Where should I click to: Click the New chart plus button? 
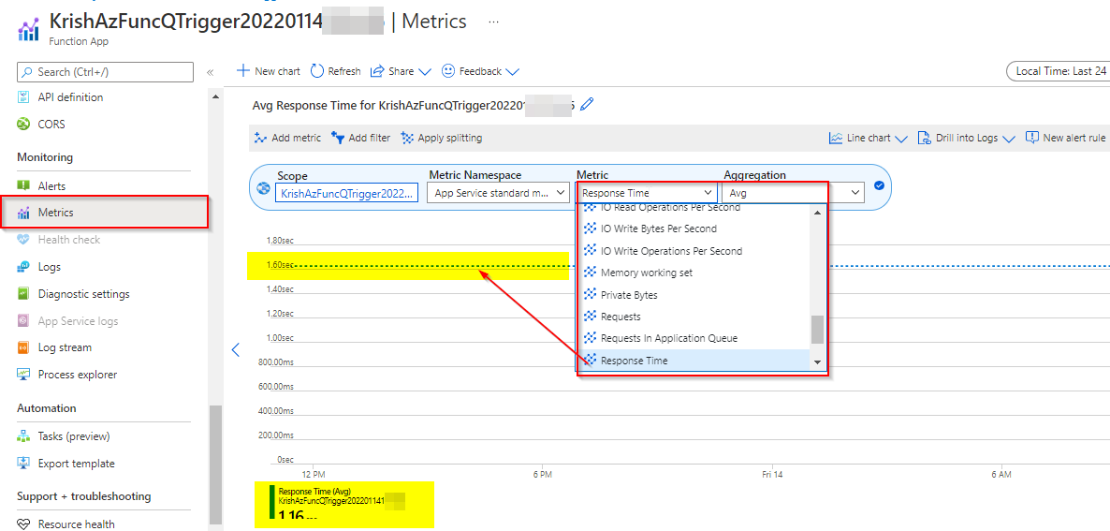[269, 71]
